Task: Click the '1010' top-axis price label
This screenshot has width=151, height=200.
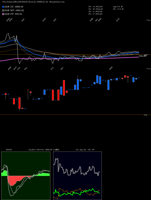Action: (44, 20)
